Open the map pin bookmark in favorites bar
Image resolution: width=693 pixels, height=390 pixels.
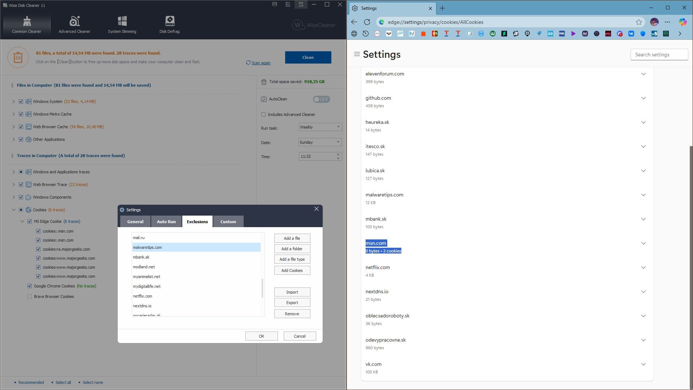[527, 34]
